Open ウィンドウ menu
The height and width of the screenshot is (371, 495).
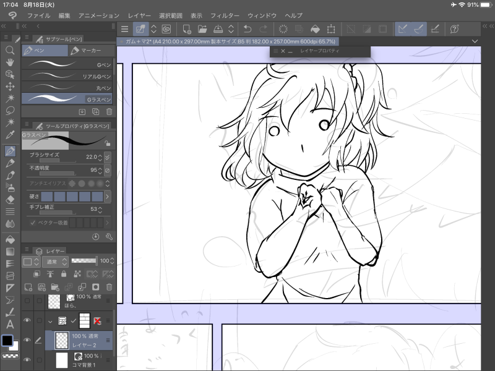coord(262,15)
